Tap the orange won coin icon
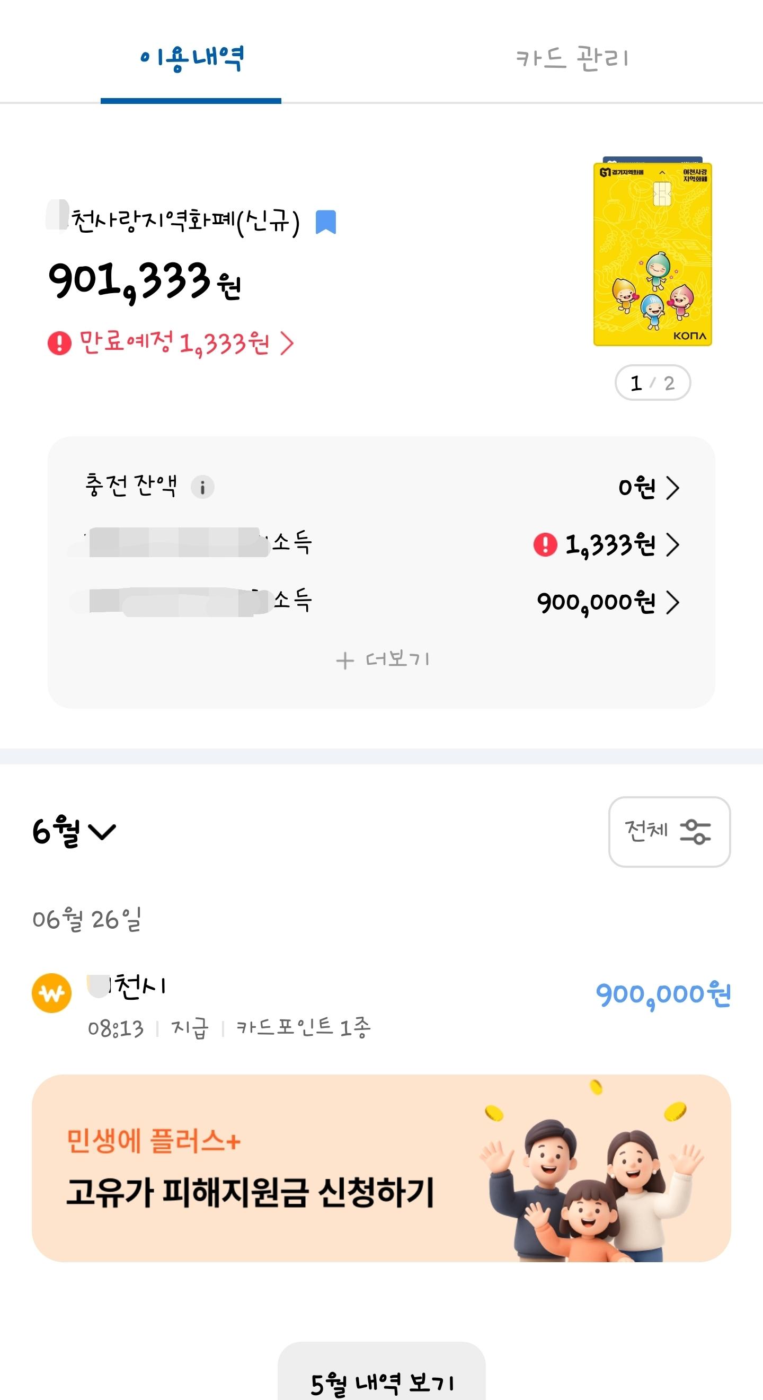This screenshot has height=1400, width=763. 51,993
